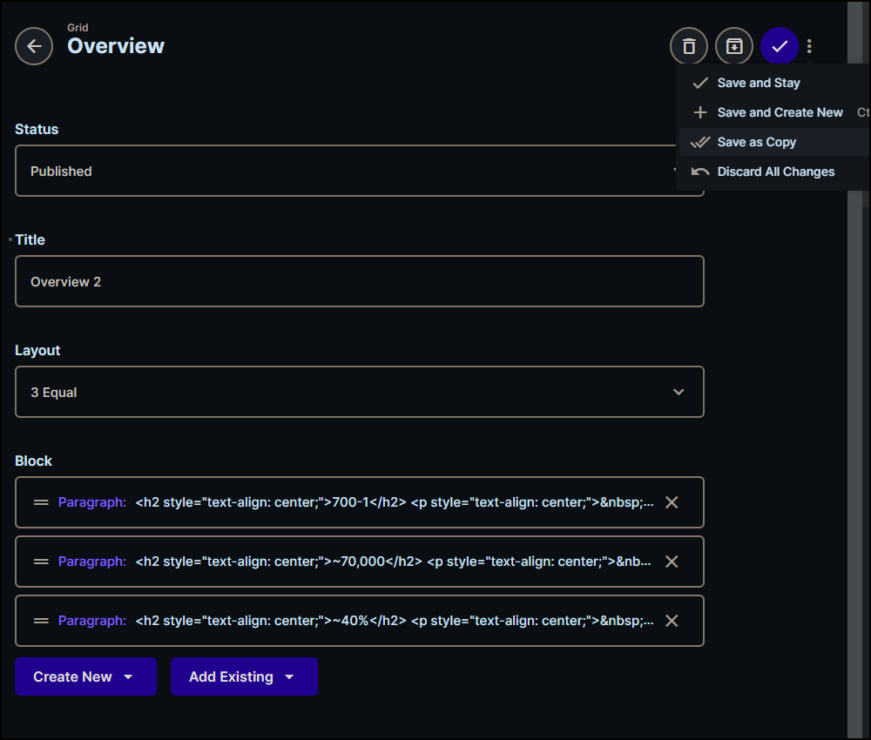Click Create New button
The width and height of the screenshot is (871, 740).
(x=85, y=676)
